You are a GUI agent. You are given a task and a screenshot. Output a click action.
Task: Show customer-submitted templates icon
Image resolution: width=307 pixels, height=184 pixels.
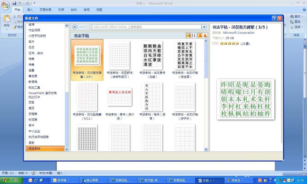pos(200,35)
